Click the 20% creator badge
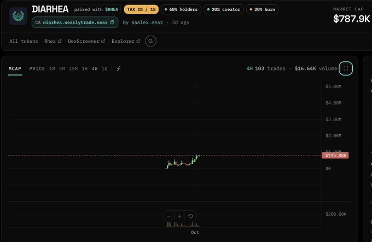Viewport: 372px width, 242px height. click(x=224, y=9)
